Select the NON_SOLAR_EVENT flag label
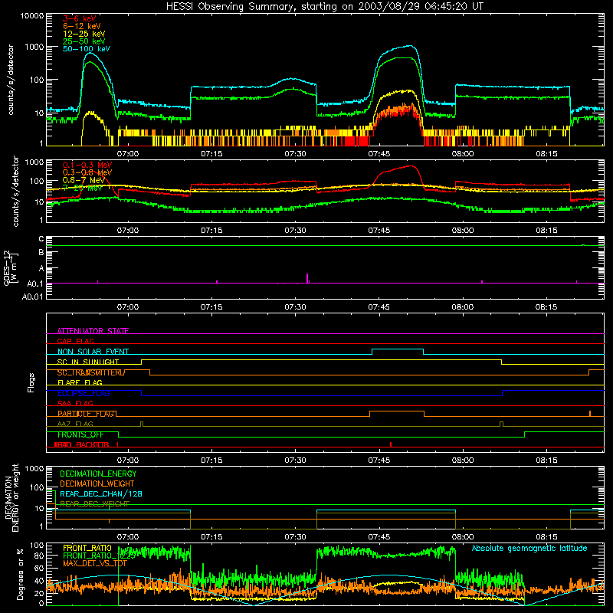This screenshot has width=613, height=613. [x=93, y=352]
